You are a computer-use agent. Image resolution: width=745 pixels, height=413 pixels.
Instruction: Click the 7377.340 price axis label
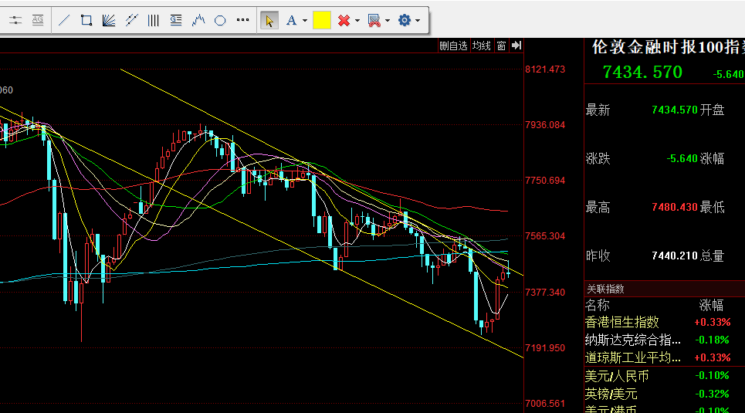[x=545, y=293]
